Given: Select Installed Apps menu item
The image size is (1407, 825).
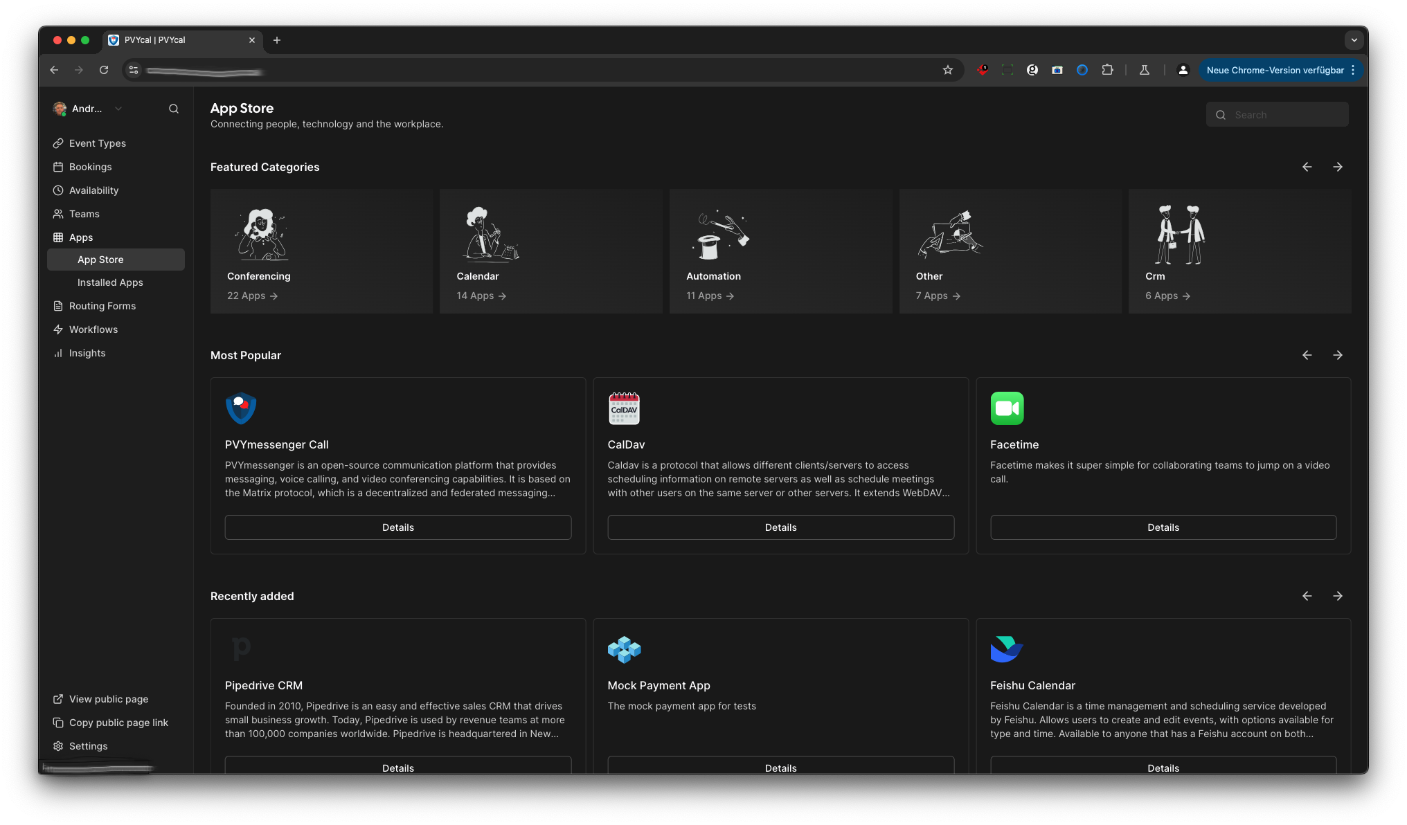Looking at the screenshot, I should tap(110, 283).
